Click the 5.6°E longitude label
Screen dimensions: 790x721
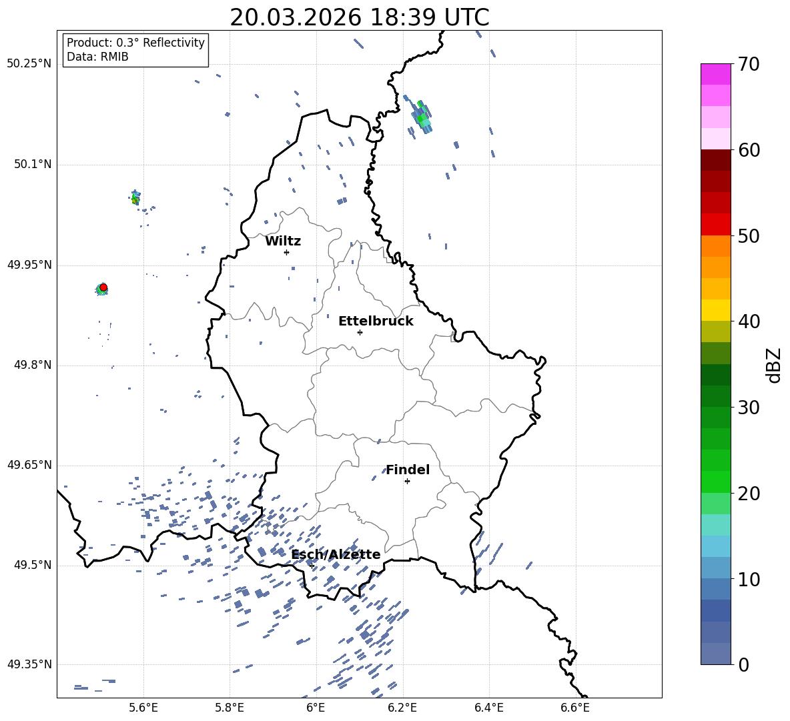click(x=143, y=708)
